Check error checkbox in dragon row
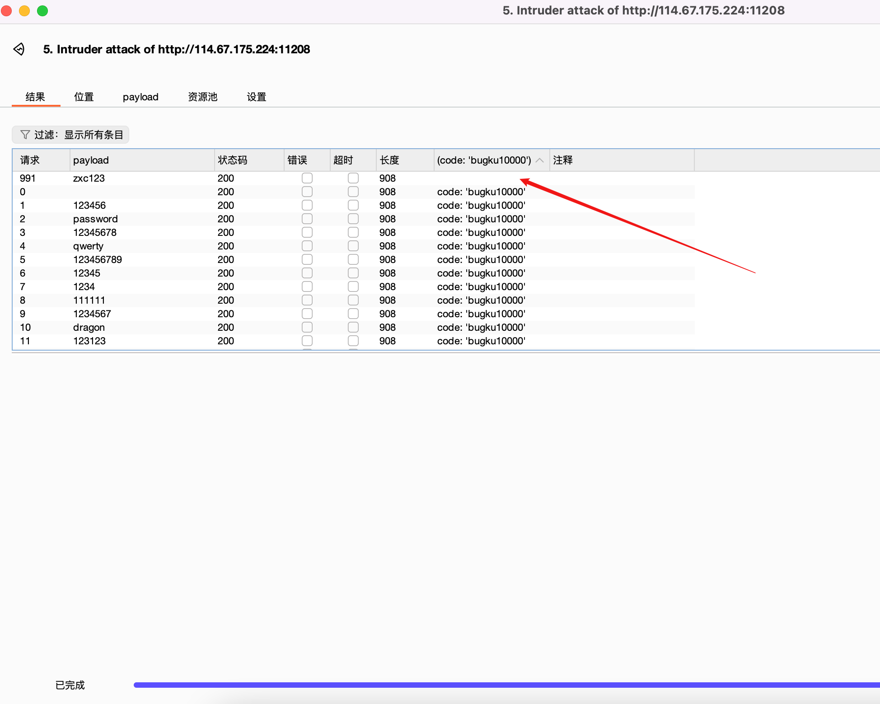Screen dimensions: 880x704 (307, 327)
